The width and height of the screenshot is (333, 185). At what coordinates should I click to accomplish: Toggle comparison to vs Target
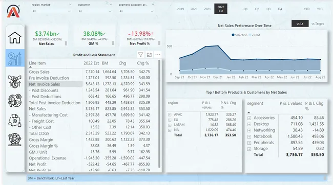pyautogui.click(x=318, y=24)
